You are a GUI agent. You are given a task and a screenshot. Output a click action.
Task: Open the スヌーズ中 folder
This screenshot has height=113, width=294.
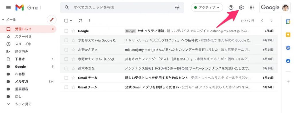tap(28, 44)
